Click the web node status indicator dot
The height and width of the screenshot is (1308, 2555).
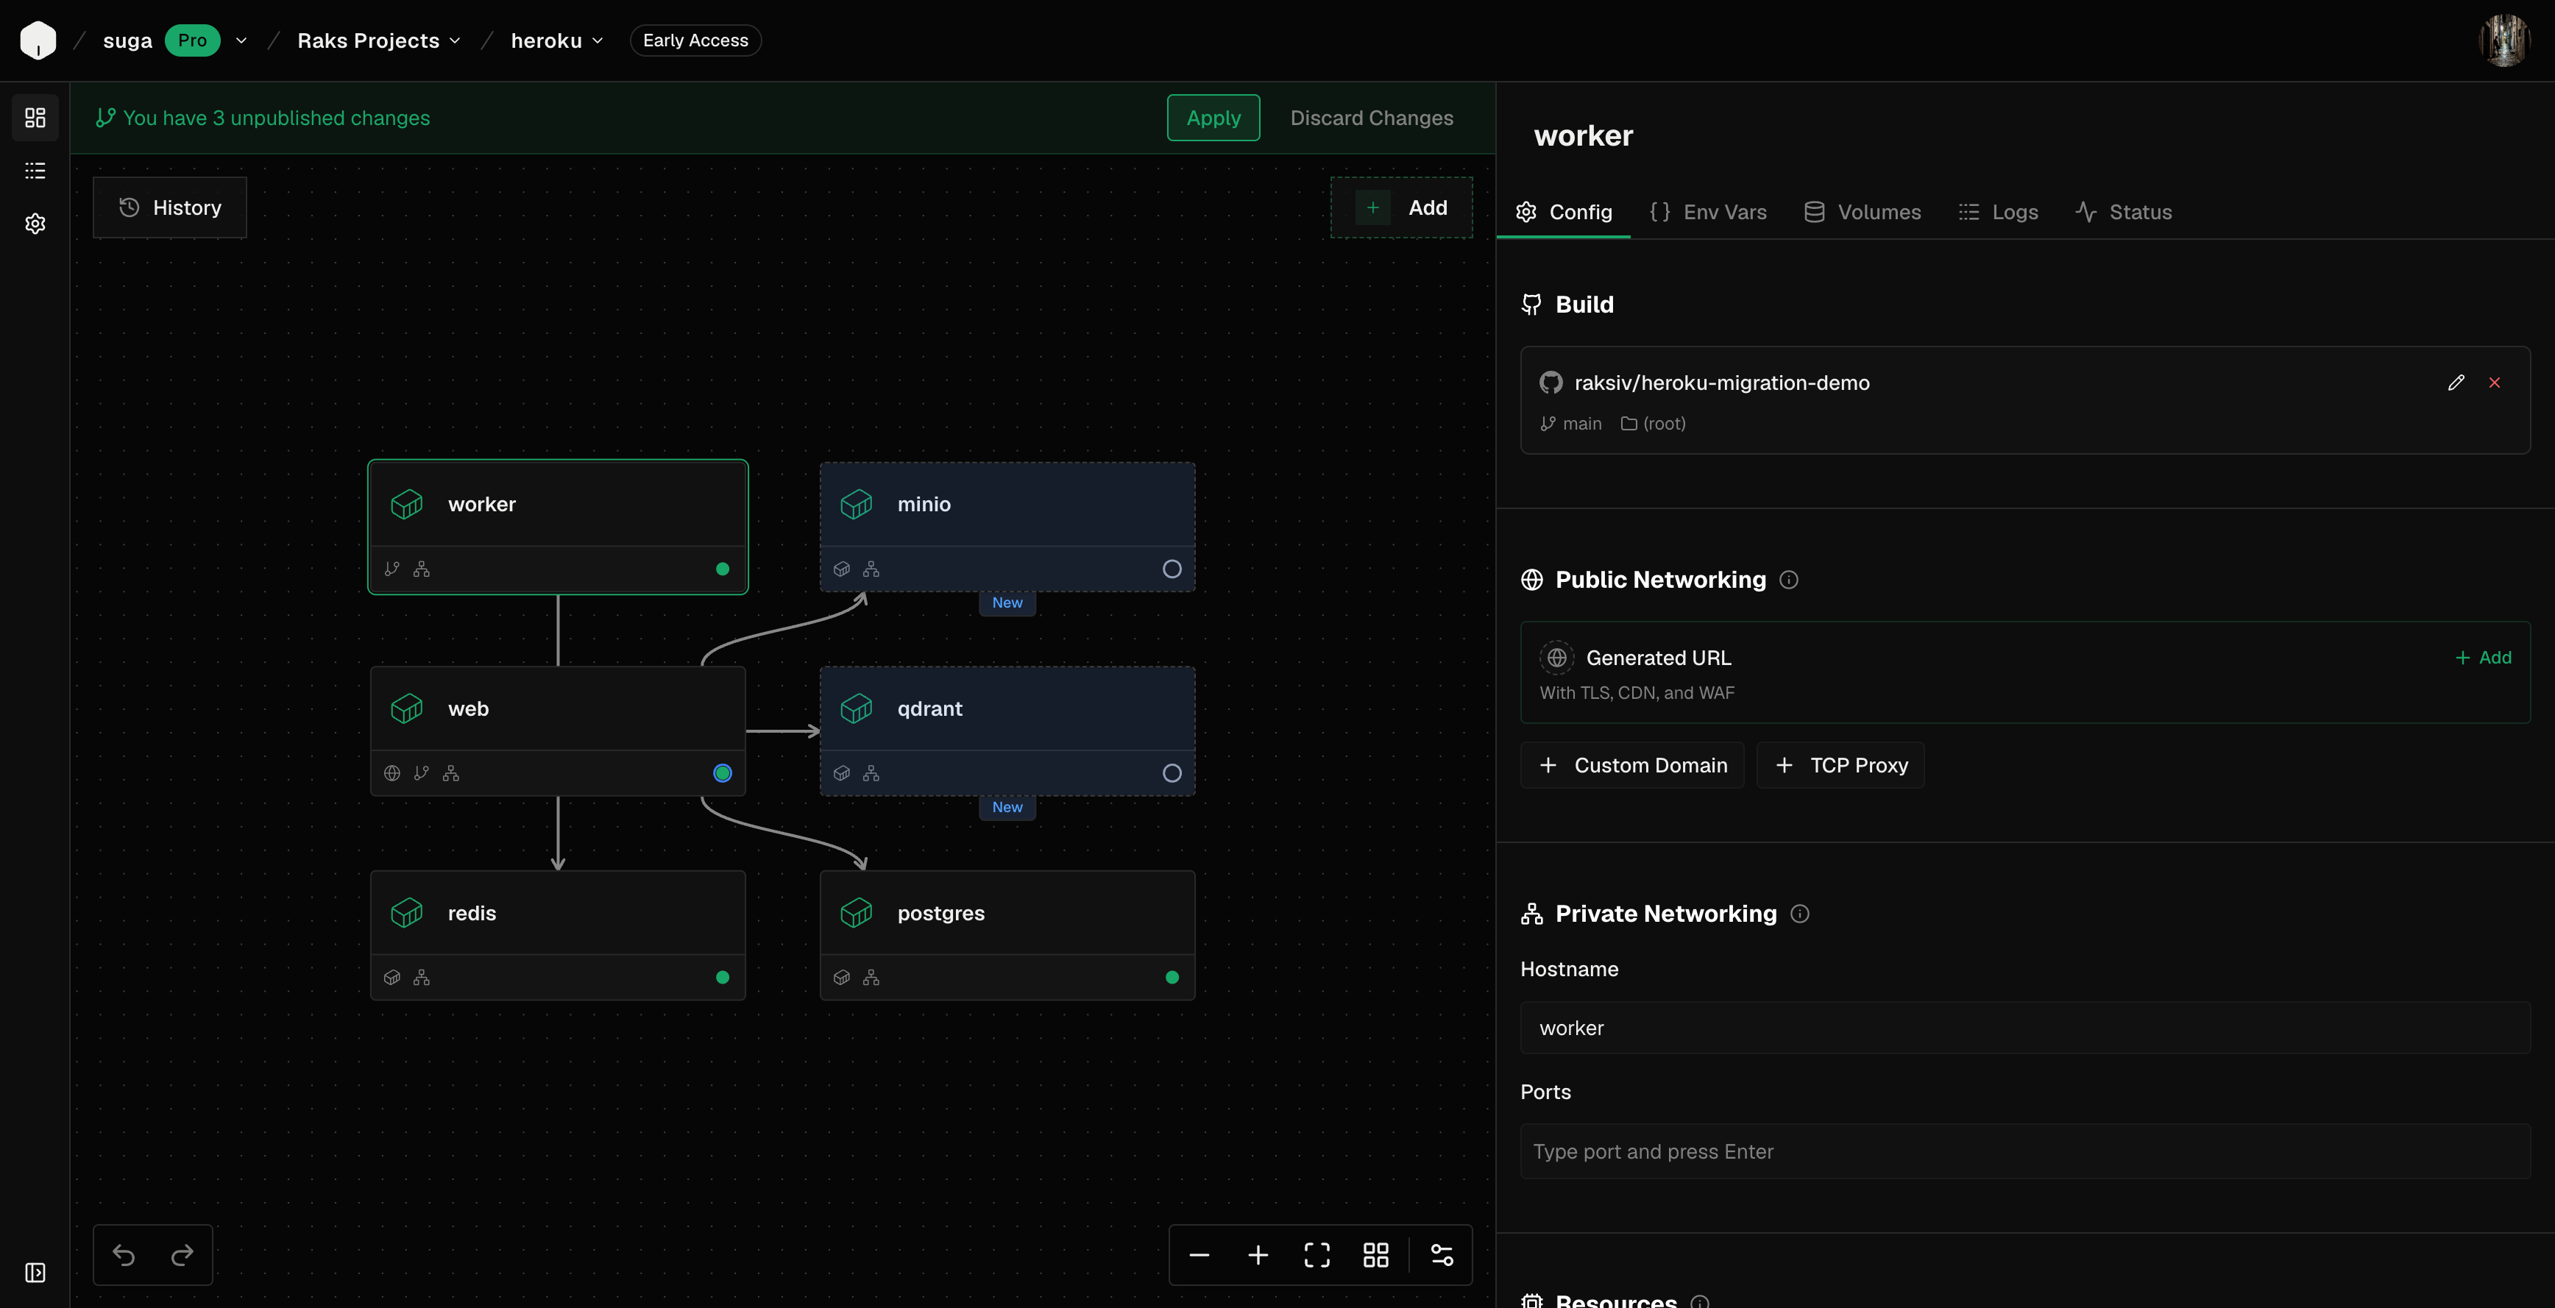[722, 773]
